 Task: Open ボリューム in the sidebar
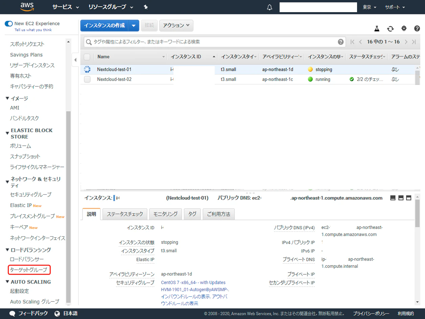(x=21, y=146)
